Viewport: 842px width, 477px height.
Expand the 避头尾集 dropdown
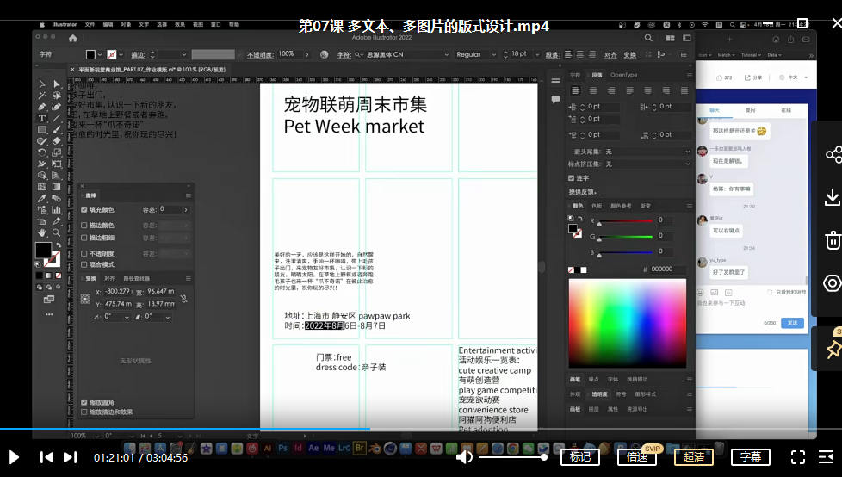[x=646, y=152]
